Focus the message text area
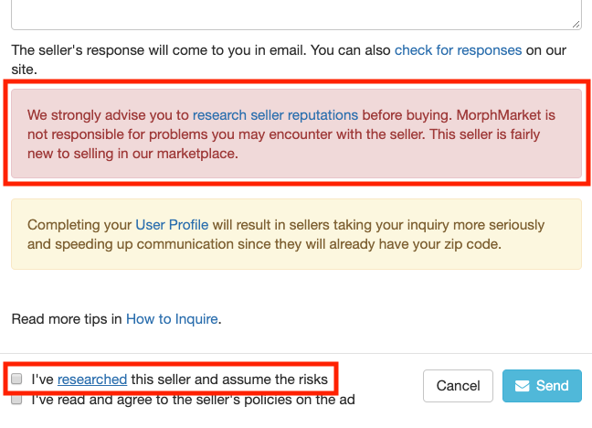The height and width of the screenshot is (428, 592). pos(296,15)
